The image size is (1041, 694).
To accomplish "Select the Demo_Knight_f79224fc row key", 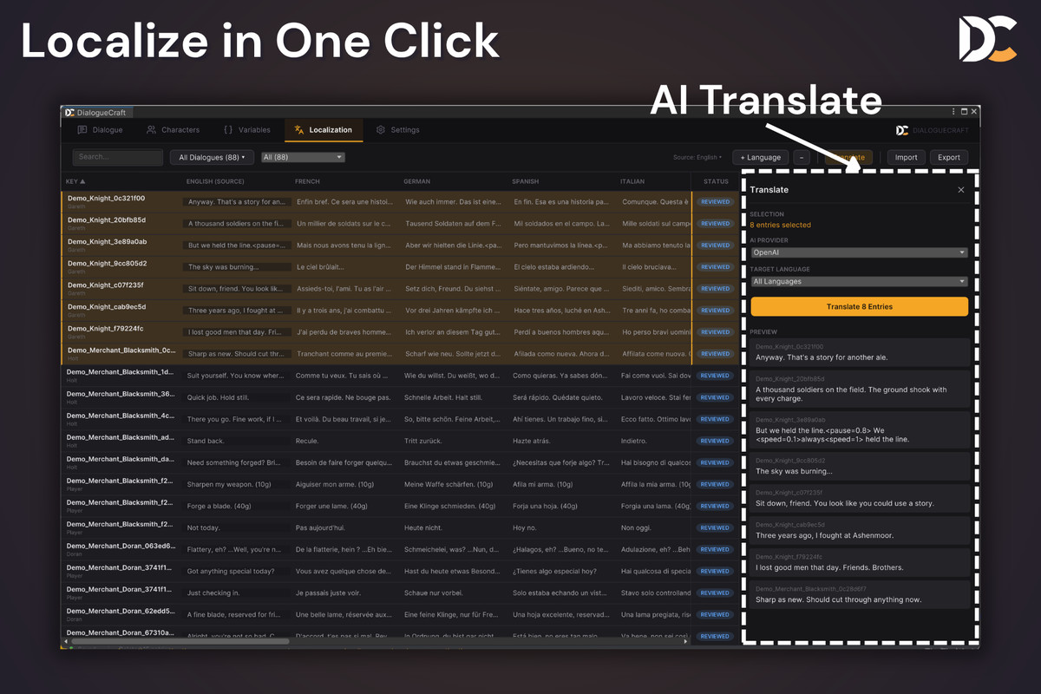I will [105, 329].
